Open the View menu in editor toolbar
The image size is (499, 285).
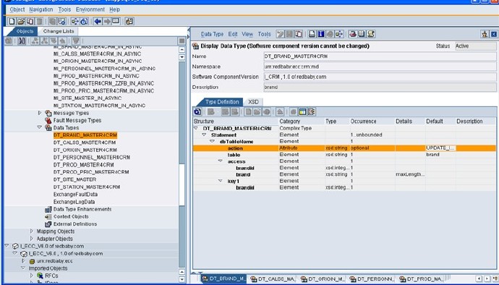pos(247,34)
